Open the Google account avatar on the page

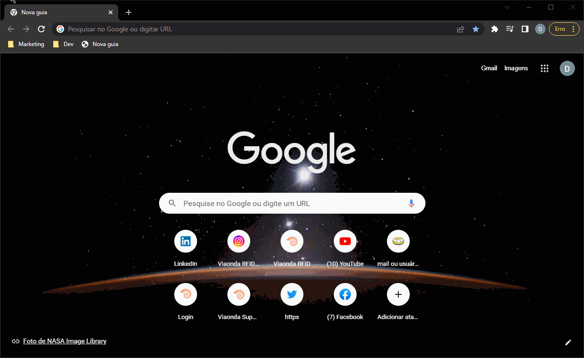567,68
